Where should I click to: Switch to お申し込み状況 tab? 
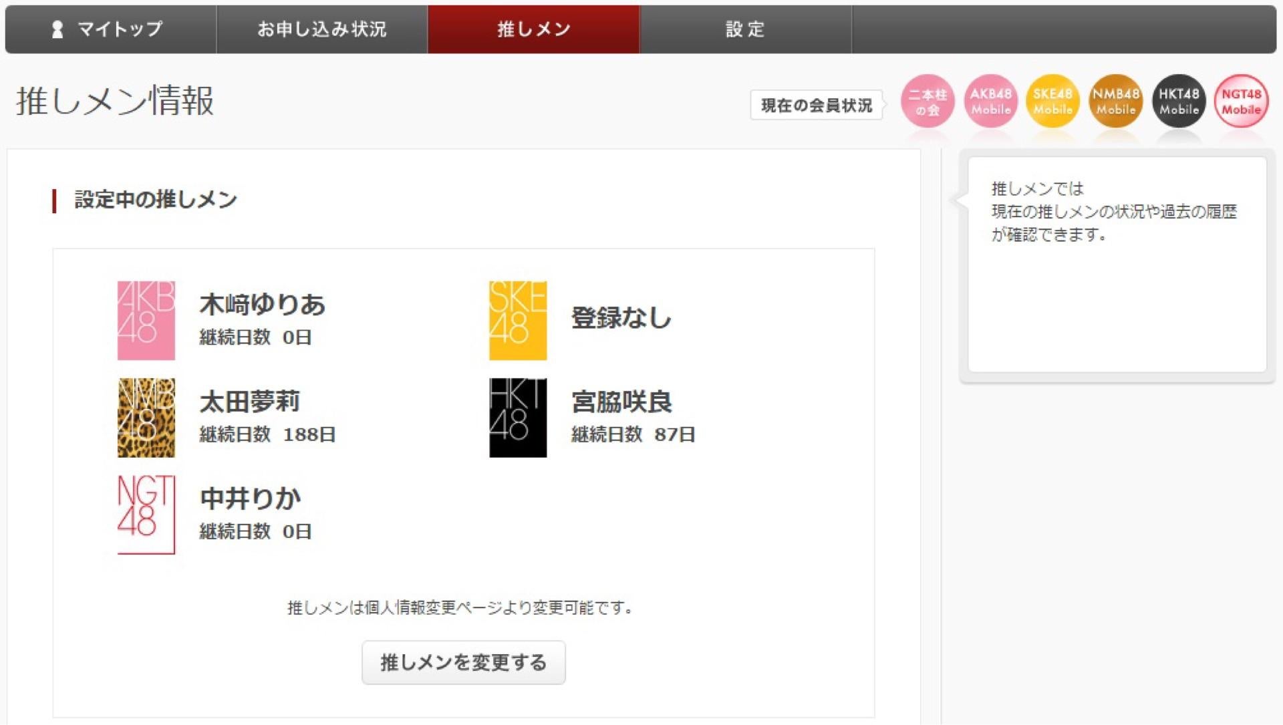322,29
